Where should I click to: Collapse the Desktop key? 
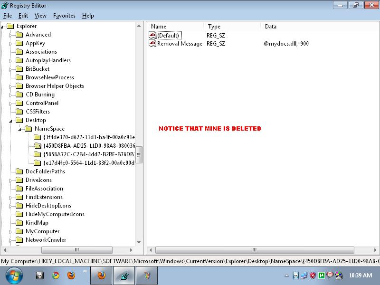pyautogui.click(x=10, y=121)
